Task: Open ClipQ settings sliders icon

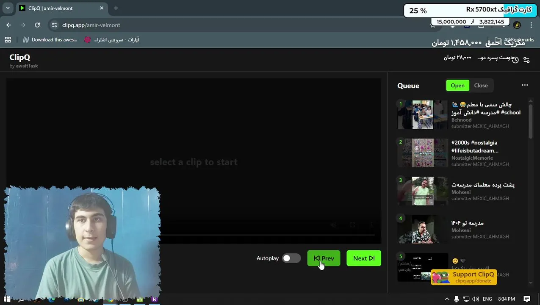Action: coord(526,60)
